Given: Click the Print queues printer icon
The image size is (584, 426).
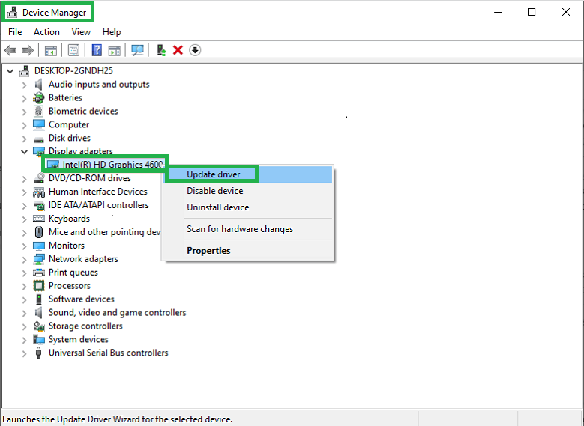Looking at the screenshot, I should pos(39,273).
